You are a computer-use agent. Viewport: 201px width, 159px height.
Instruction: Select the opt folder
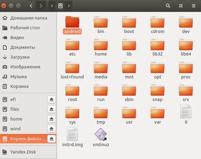(158, 70)
